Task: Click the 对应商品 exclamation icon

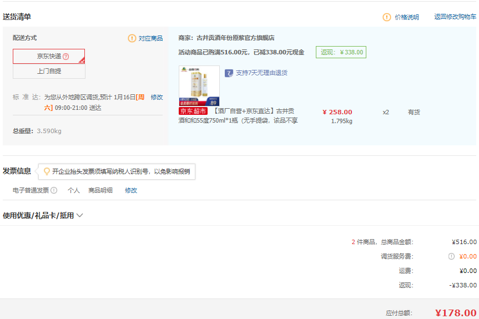Action: 132,38
